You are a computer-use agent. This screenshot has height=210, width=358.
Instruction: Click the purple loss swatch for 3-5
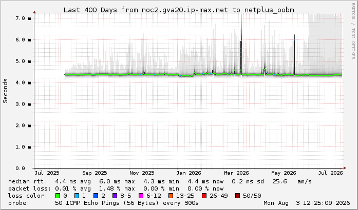coord(115,196)
